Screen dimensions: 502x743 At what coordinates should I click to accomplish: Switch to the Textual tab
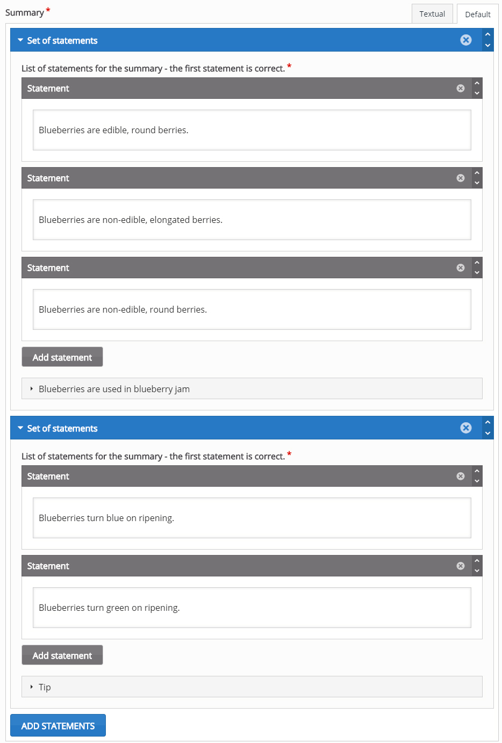click(432, 14)
